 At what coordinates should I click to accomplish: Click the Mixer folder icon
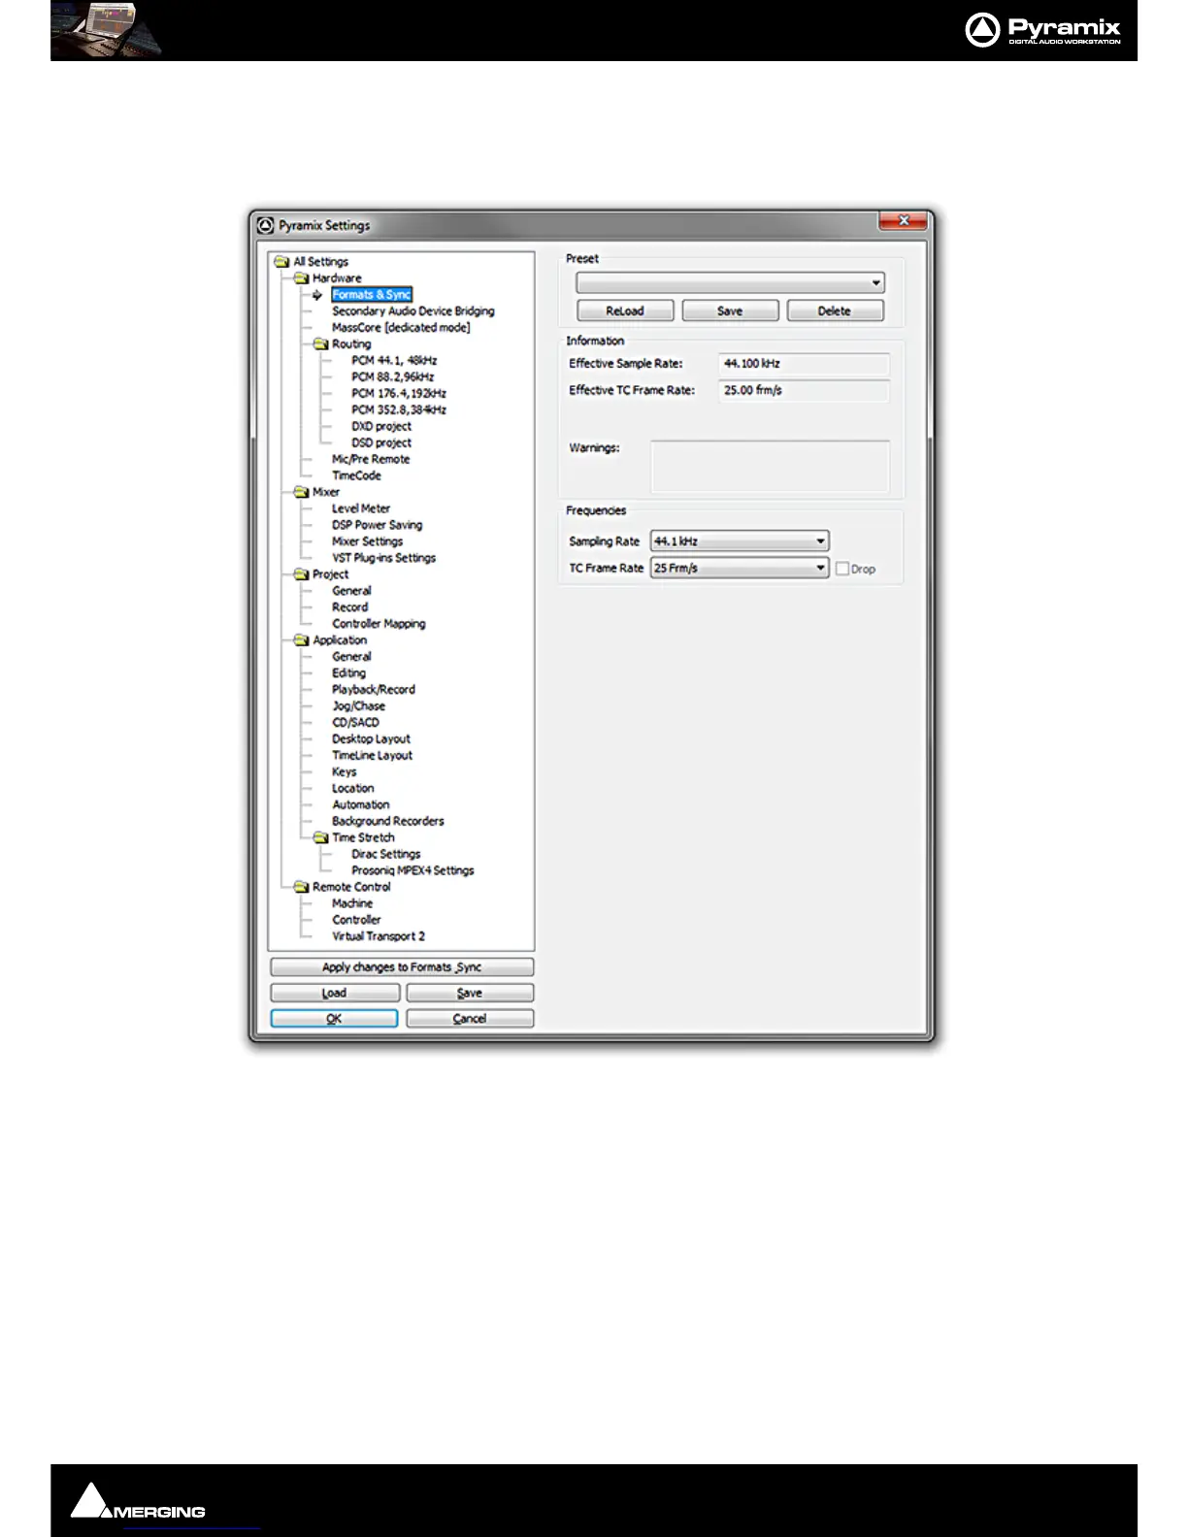pos(302,493)
